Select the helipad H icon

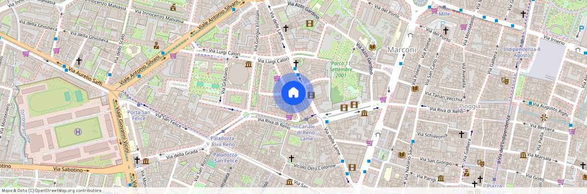pyautogui.click(x=78, y=131)
